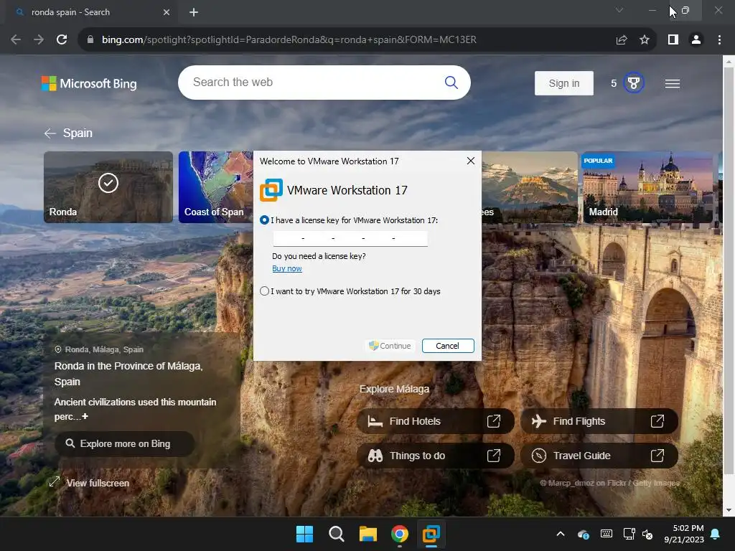The height and width of the screenshot is (551, 735).
Task: Click 'Explore more on Bing'
Action: click(x=125, y=443)
